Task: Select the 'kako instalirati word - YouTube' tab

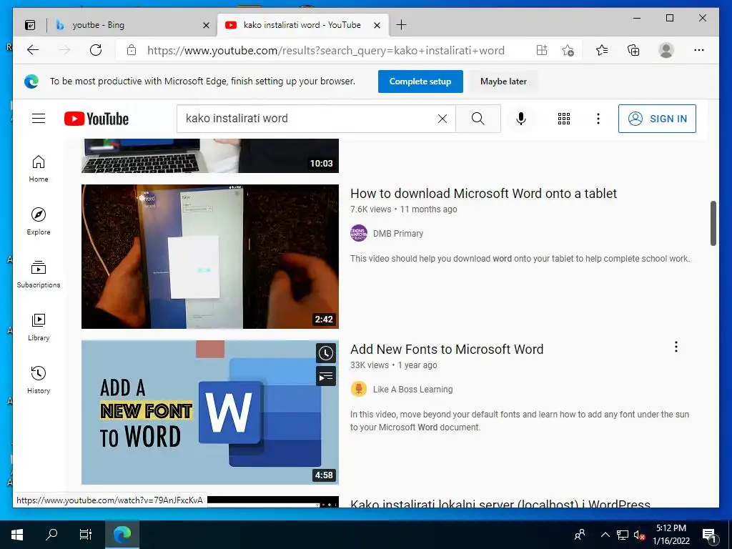Action: (302, 25)
